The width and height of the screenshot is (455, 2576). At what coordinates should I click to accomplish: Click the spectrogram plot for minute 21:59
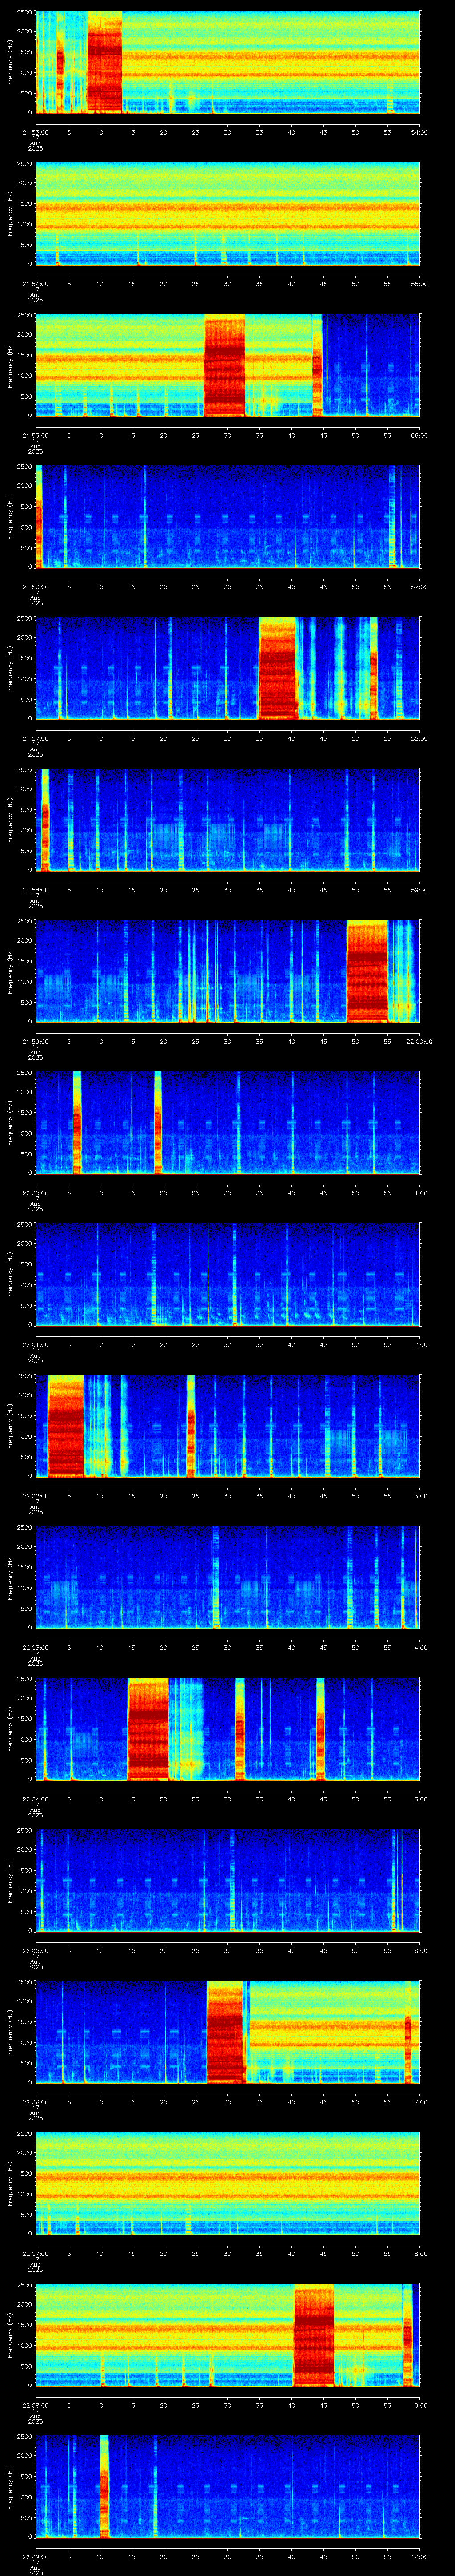(228, 971)
